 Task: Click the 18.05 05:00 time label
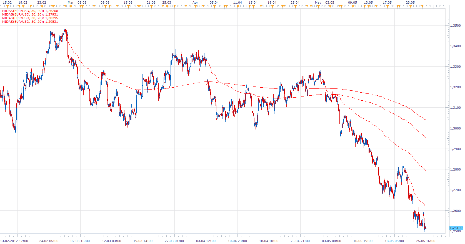pyautogui.click(x=394, y=241)
